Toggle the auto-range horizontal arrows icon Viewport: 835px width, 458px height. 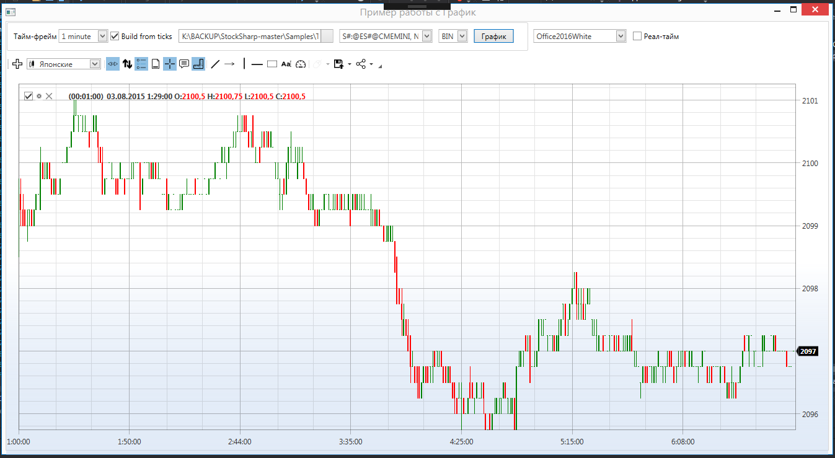tap(113, 64)
